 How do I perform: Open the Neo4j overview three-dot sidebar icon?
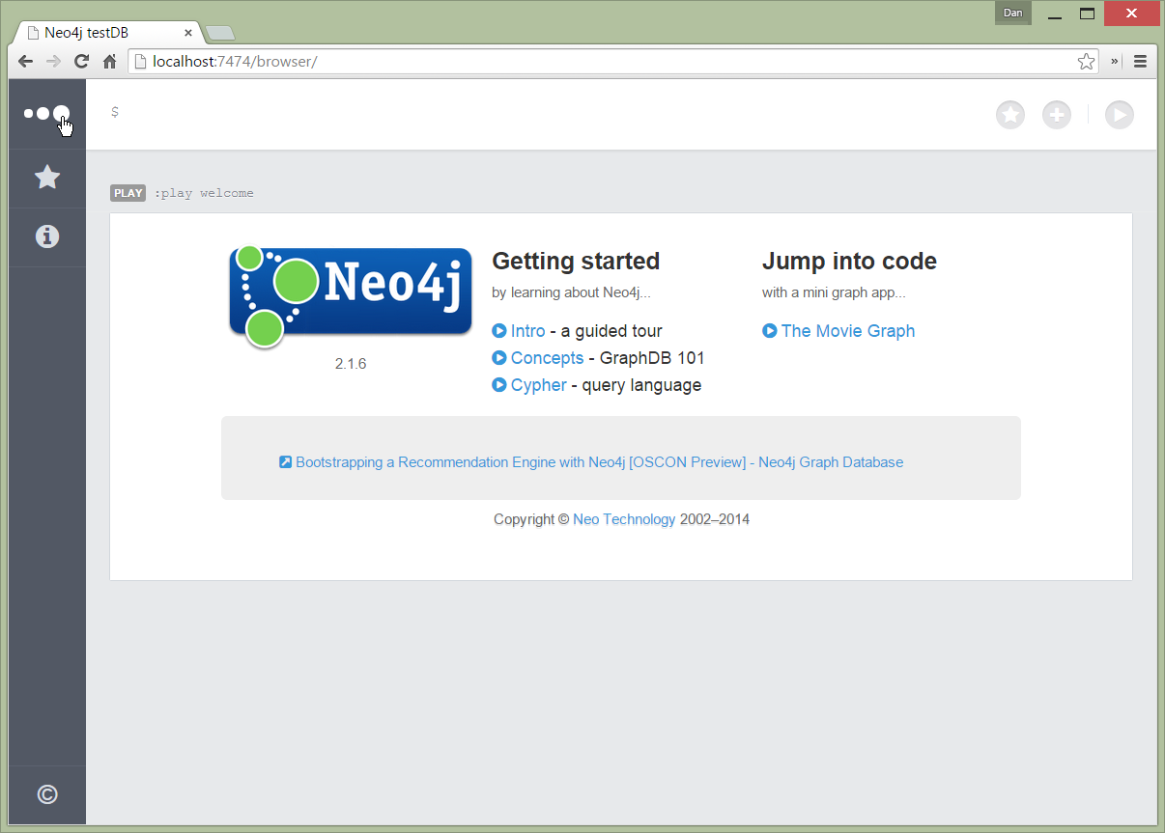coord(46,114)
